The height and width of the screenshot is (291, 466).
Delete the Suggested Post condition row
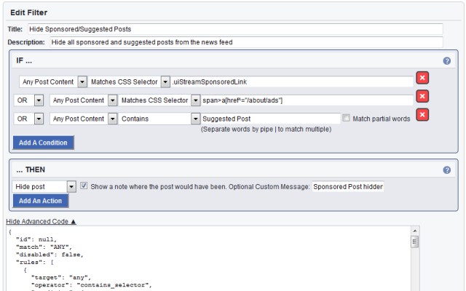tap(422, 116)
